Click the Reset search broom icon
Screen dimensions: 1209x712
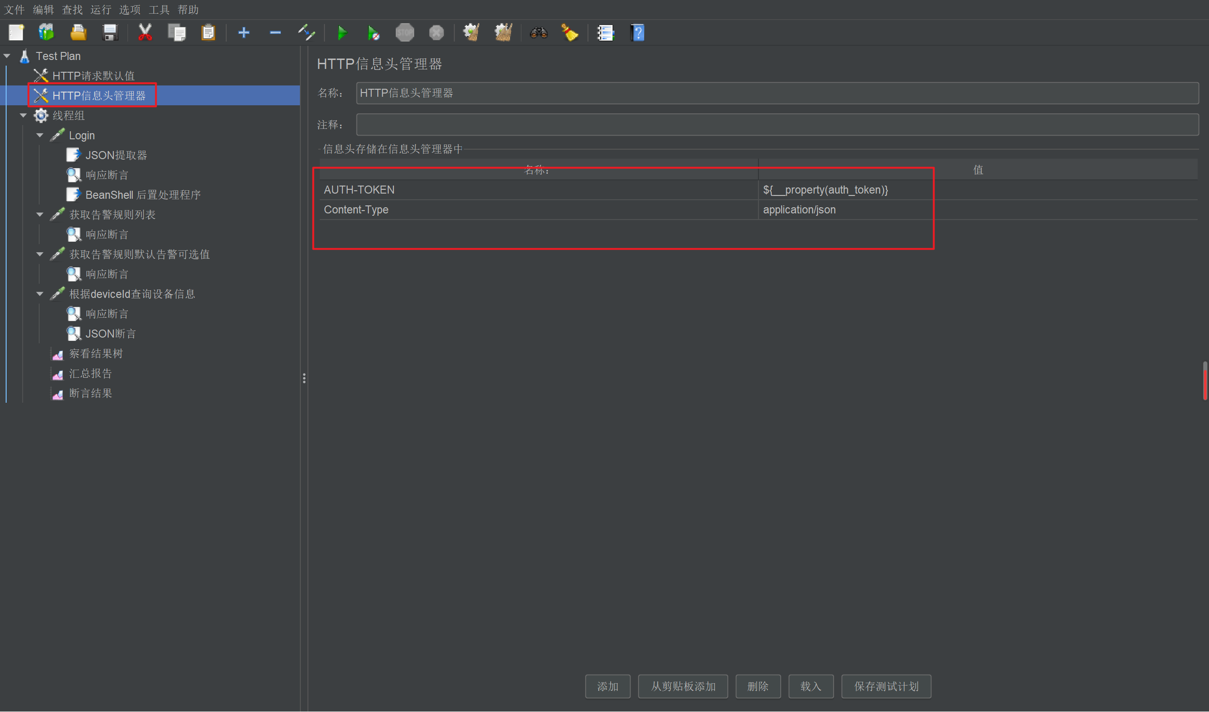[570, 33]
